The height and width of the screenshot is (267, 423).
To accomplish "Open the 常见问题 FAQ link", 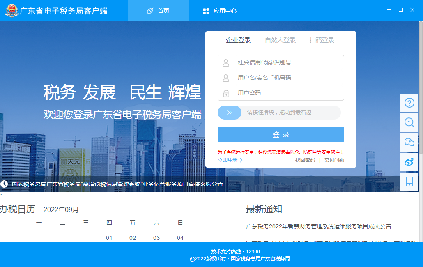I will [x=334, y=160].
